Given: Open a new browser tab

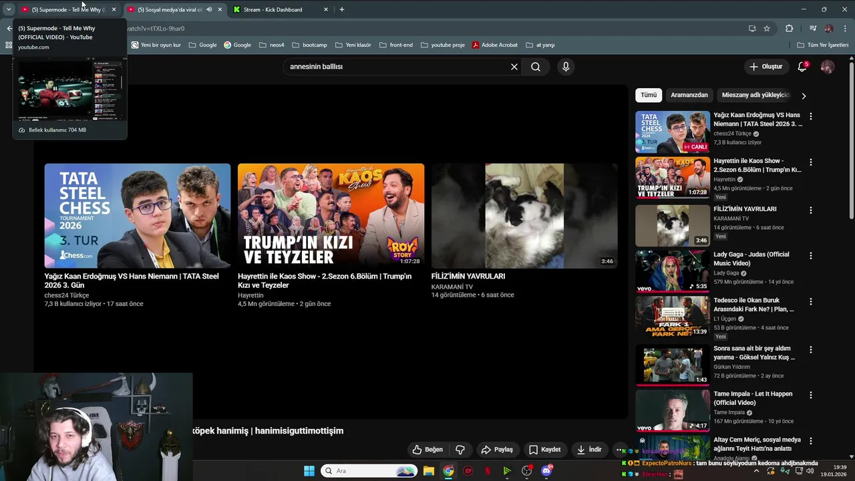Looking at the screenshot, I should pos(342,9).
